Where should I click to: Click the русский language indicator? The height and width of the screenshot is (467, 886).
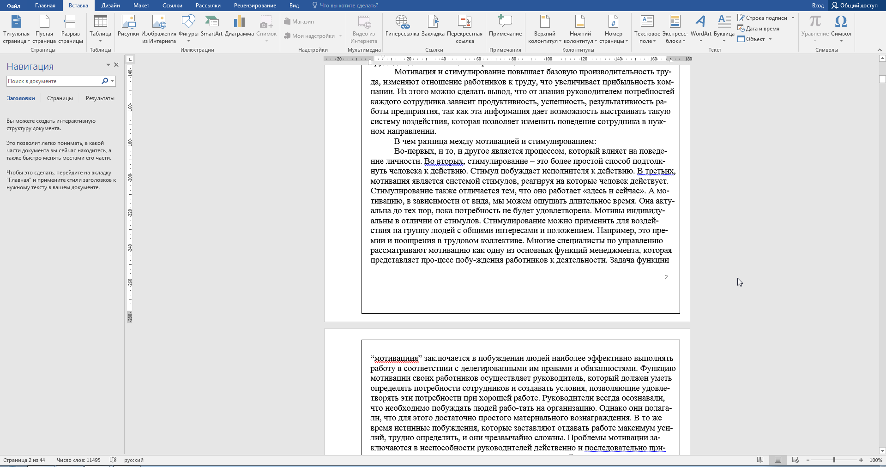[134, 460]
